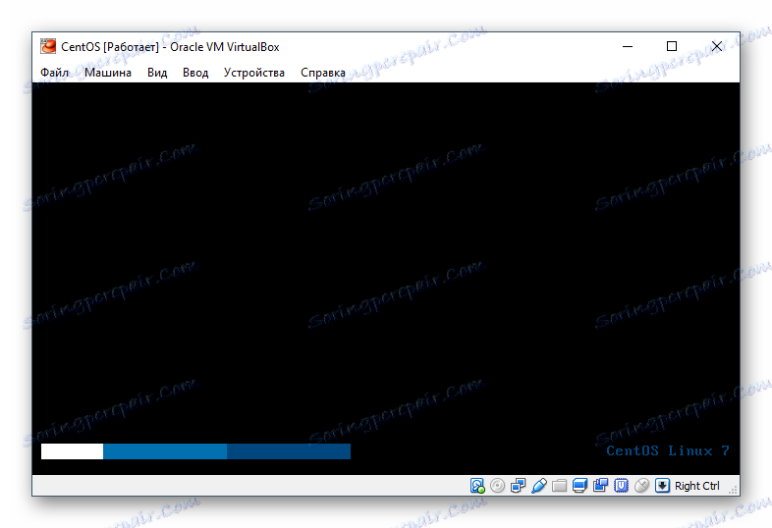This screenshot has width=772, height=528.
Task: Click the display monitor status icon
Action: coord(580,486)
